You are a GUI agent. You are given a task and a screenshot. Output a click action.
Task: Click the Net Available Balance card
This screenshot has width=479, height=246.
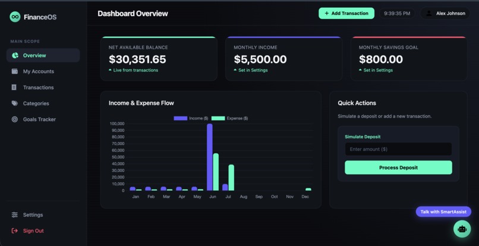(159, 59)
